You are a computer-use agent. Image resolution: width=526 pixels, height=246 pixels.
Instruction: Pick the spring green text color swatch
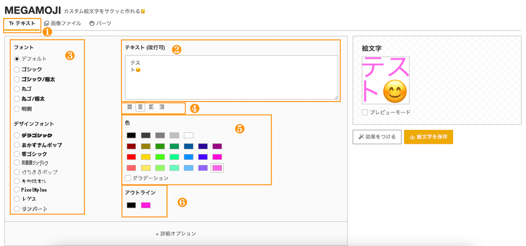click(x=175, y=157)
